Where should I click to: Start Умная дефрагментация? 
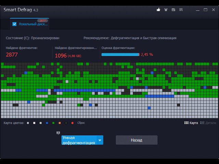(x=79, y=140)
